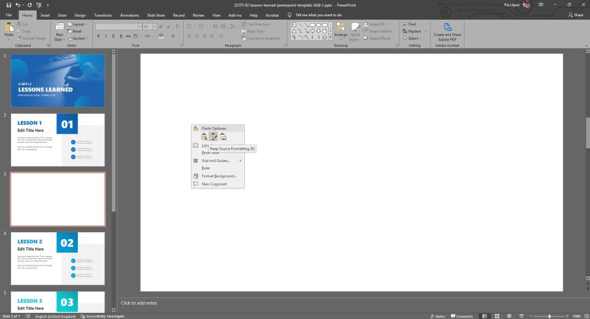Choose Format Background from context menu

click(x=218, y=176)
